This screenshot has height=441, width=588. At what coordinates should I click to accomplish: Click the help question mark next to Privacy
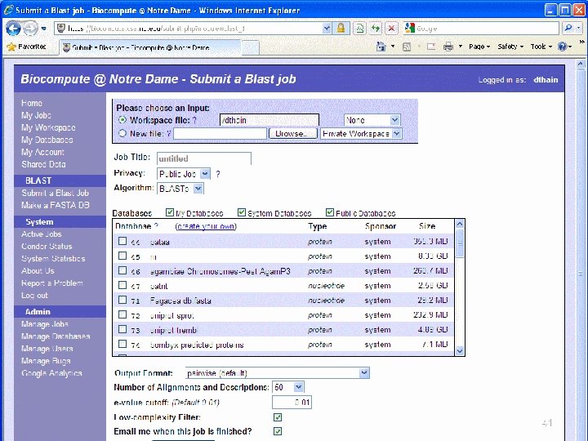click(218, 174)
